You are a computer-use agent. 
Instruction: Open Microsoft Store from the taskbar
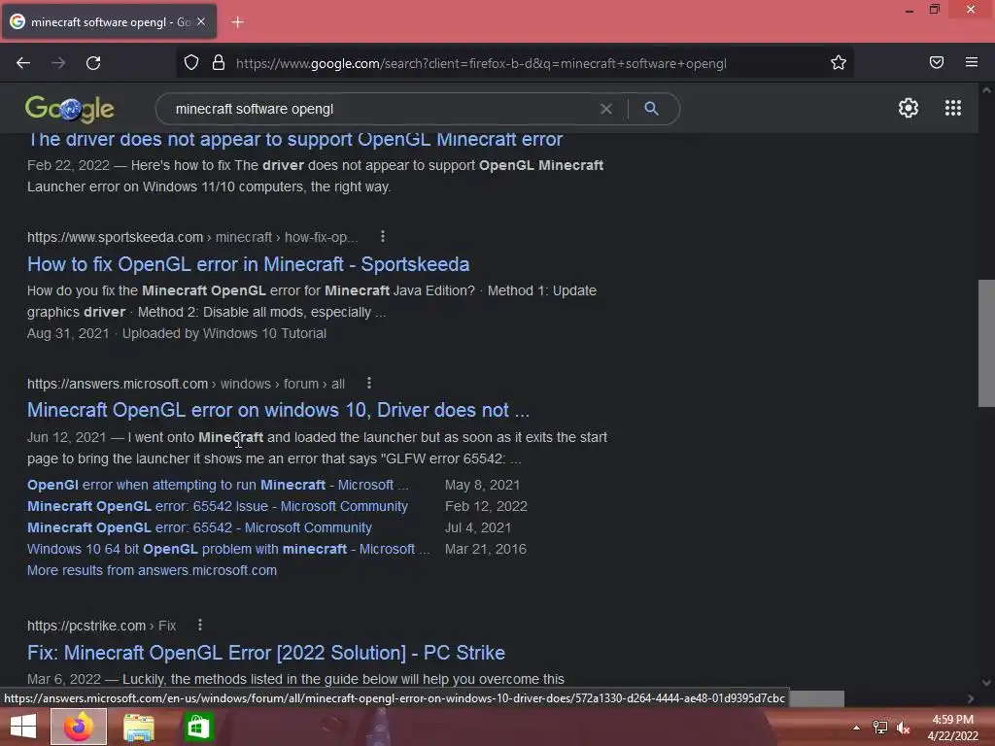(x=198, y=728)
